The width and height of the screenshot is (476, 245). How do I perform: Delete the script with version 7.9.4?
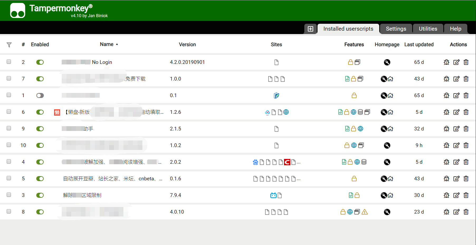[466, 195]
